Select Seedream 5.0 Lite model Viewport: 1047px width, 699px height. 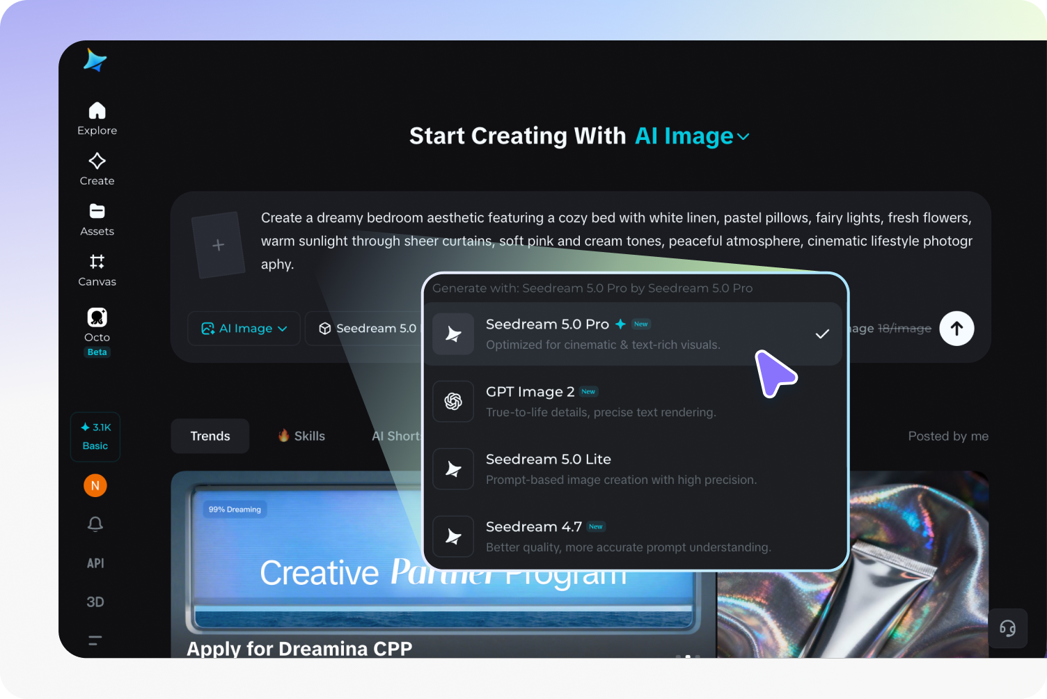(x=633, y=469)
